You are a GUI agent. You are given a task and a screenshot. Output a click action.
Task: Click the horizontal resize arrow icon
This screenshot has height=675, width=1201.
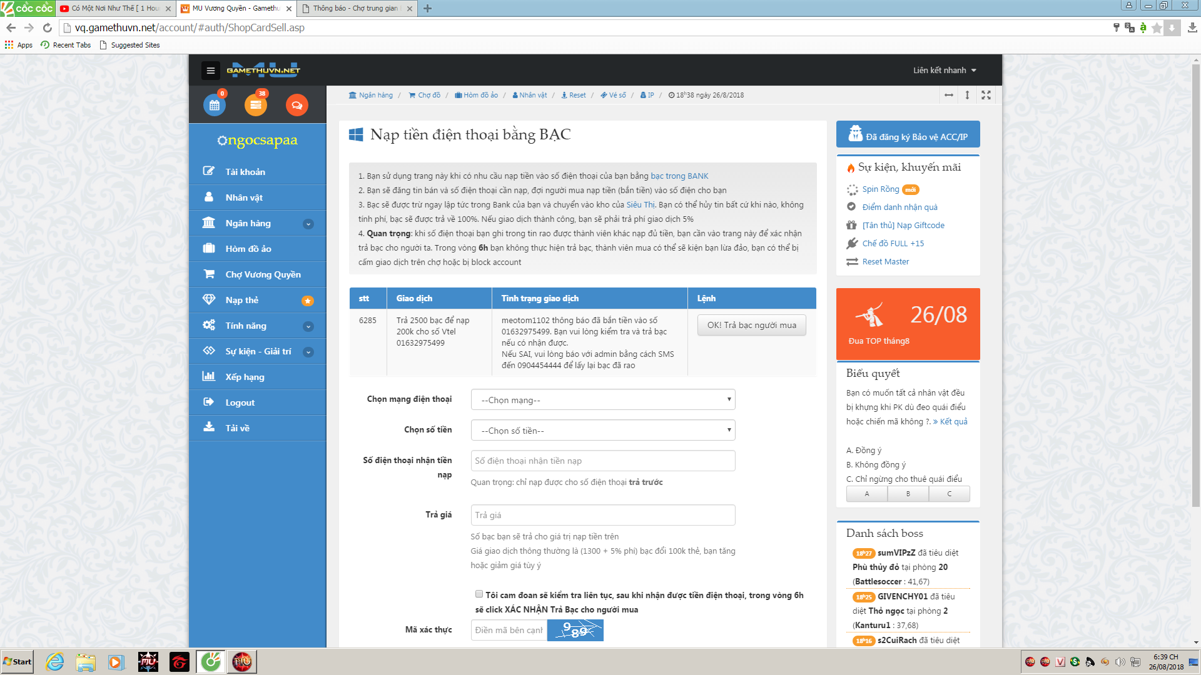pos(949,95)
